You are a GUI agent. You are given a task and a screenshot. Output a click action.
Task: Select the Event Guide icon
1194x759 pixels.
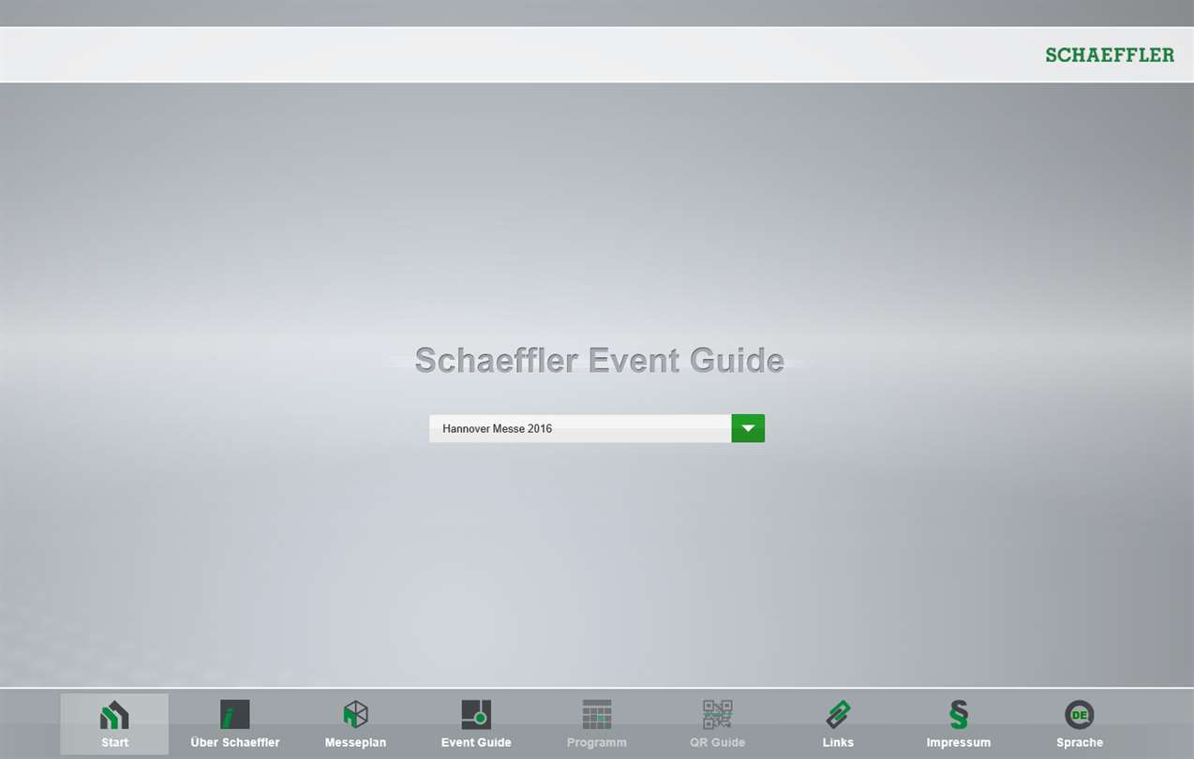[476, 715]
